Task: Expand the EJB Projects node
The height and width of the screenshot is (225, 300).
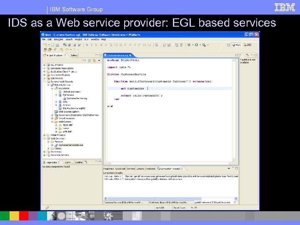Action: [x=45, y=78]
